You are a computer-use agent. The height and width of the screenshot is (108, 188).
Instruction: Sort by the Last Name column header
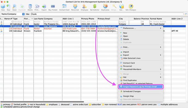38,19
